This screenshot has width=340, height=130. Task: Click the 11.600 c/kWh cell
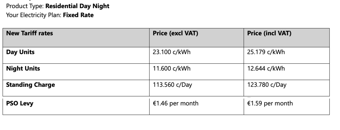[196, 72]
